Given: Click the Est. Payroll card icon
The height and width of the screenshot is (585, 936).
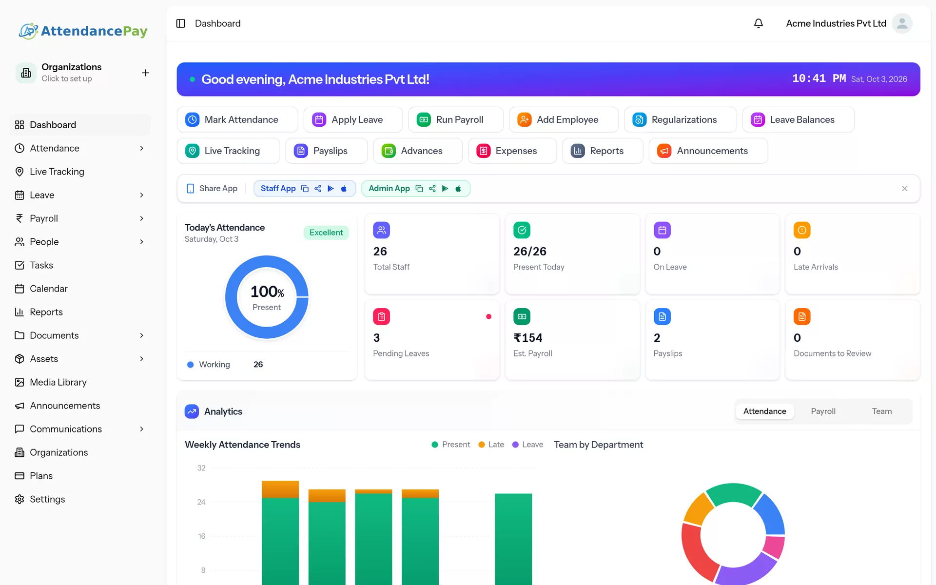Looking at the screenshot, I should tap(522, 317).
